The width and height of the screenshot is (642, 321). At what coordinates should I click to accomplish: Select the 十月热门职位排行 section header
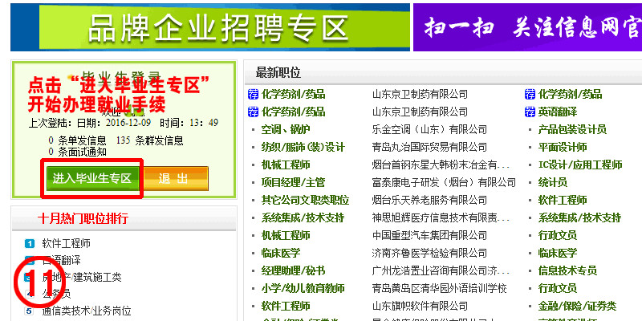point(83,218)
